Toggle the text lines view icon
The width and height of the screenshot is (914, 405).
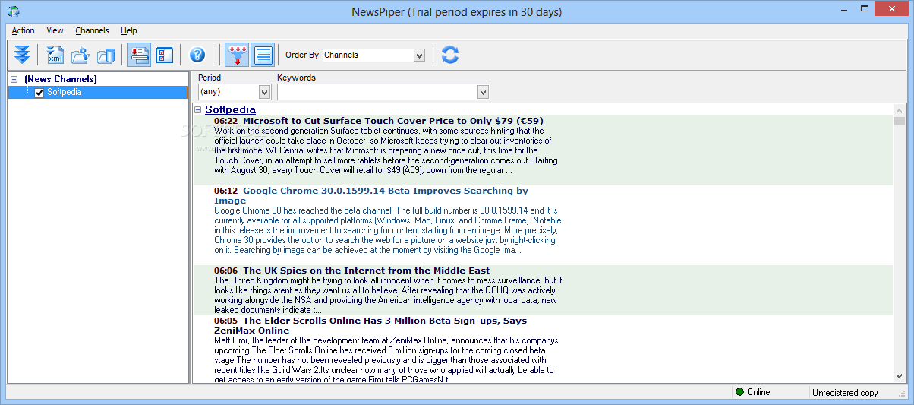point(263,55)
